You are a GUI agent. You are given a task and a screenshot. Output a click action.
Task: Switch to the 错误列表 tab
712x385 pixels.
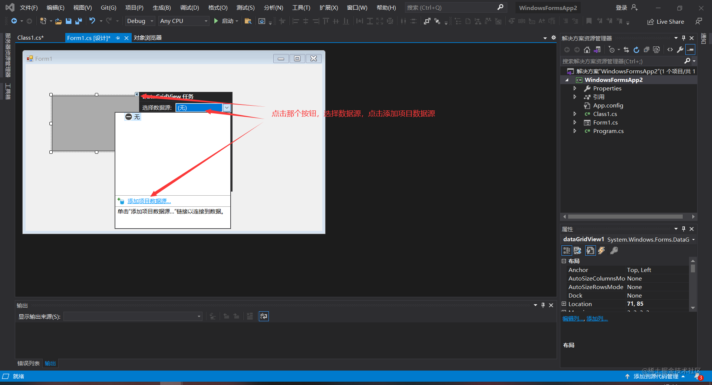[x=29, y=364]
